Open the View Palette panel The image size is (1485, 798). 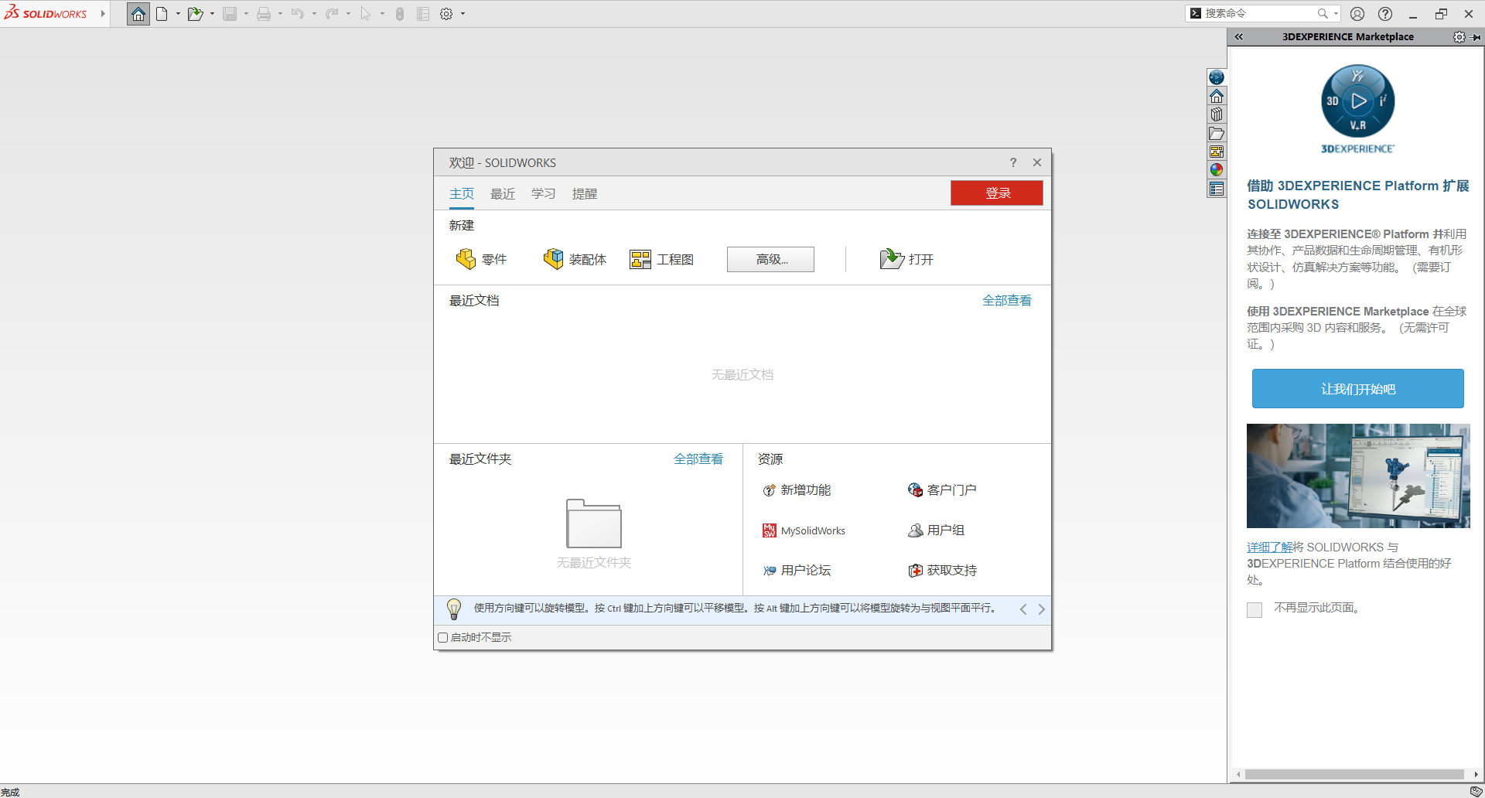(x=1217, y=152)
